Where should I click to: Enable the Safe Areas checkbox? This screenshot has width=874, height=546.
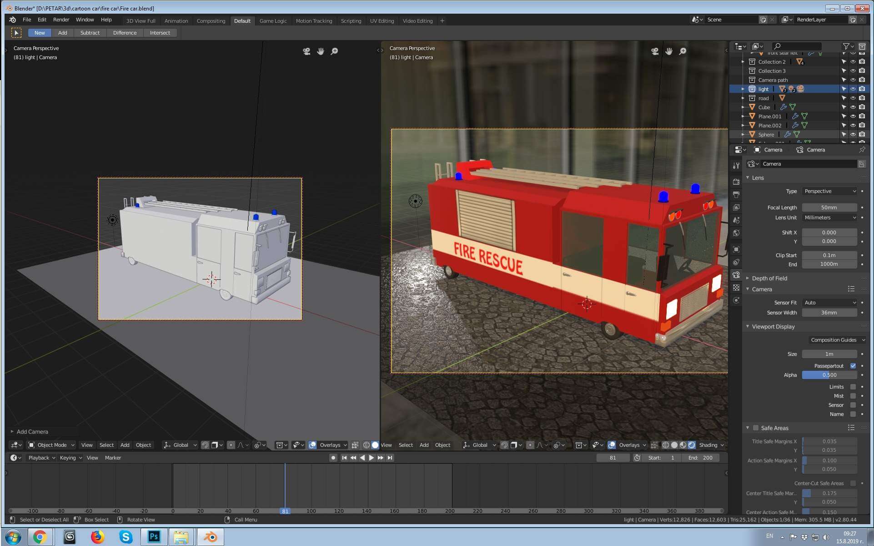click(756, 428)
